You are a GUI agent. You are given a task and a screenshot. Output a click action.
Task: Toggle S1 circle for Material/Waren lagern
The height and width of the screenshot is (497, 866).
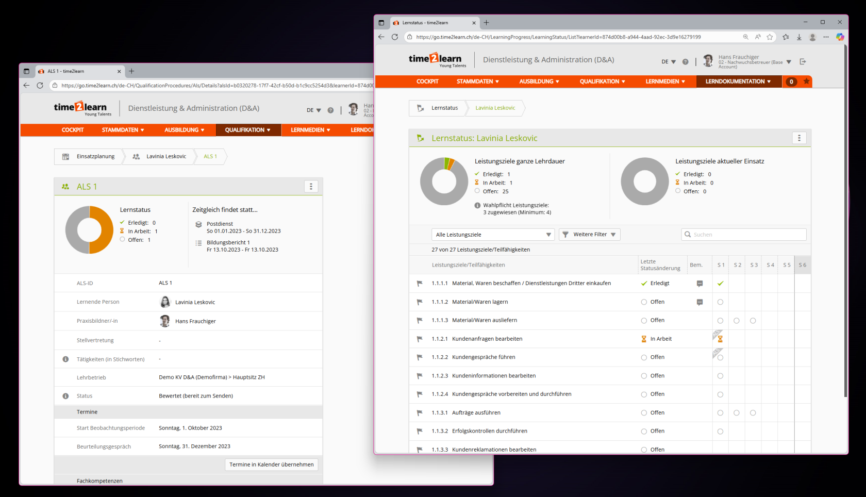(x=720, y=302)
